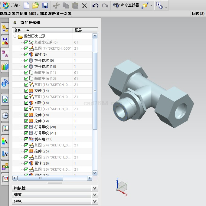Viewport: 206px width, 206px height.
Task: Open the Roles sidebar tab
Action: [5, 166]
